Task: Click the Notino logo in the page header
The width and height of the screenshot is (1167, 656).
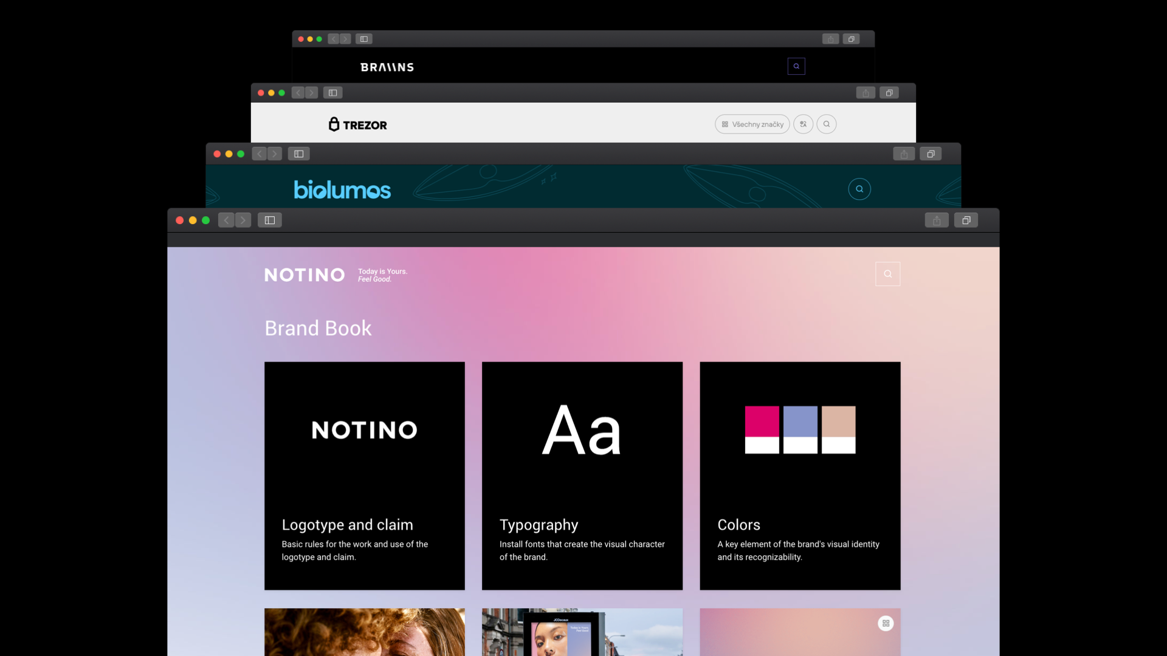Action: (x=305, y=275)
